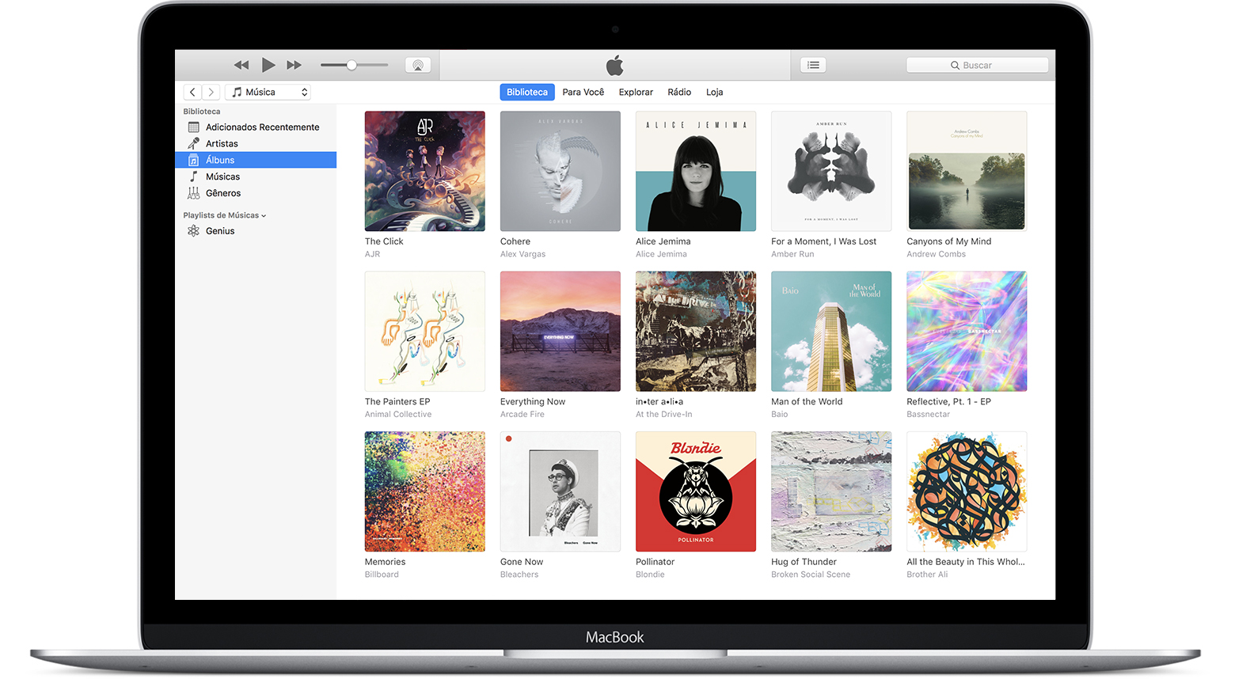
Task: Open Everything Now album cover
Action: (x=560, y=332)
